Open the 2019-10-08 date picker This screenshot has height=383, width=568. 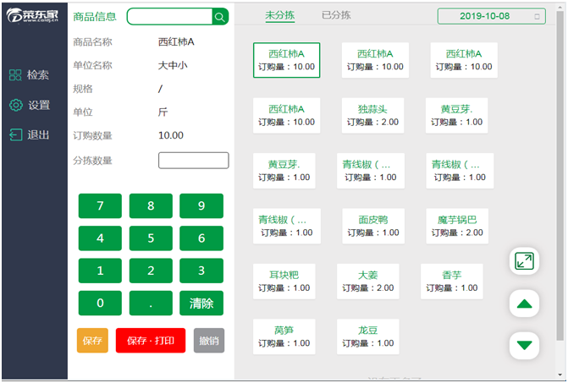pos(491,16)
